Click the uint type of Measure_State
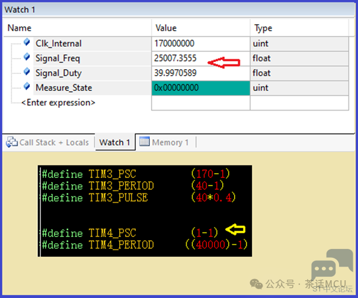The height and width of the screenshot is (298, 358). (261, 88)
